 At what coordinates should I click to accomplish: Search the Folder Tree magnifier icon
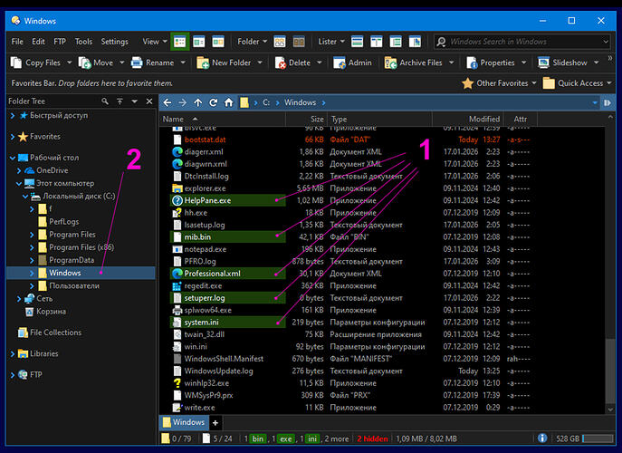pyautogui.click(x=105, y=101)
